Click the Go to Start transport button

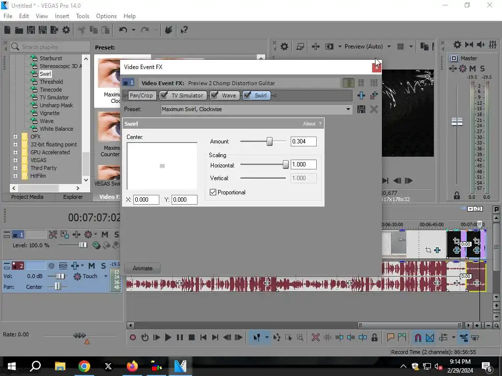point(203,337)
